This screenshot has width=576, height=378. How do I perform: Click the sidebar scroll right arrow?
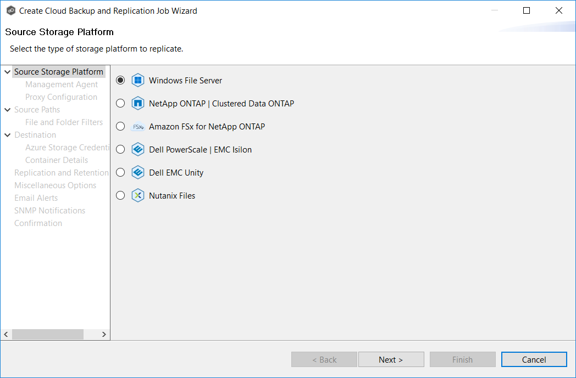104,334
